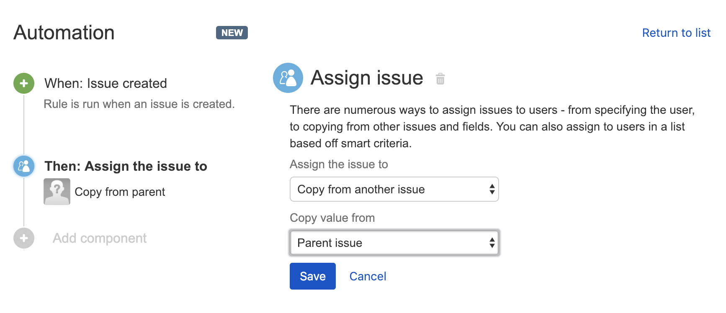726x313 pixels.
Task: Click the NEW badge beside Automation
Action: [x=232, y=33]
